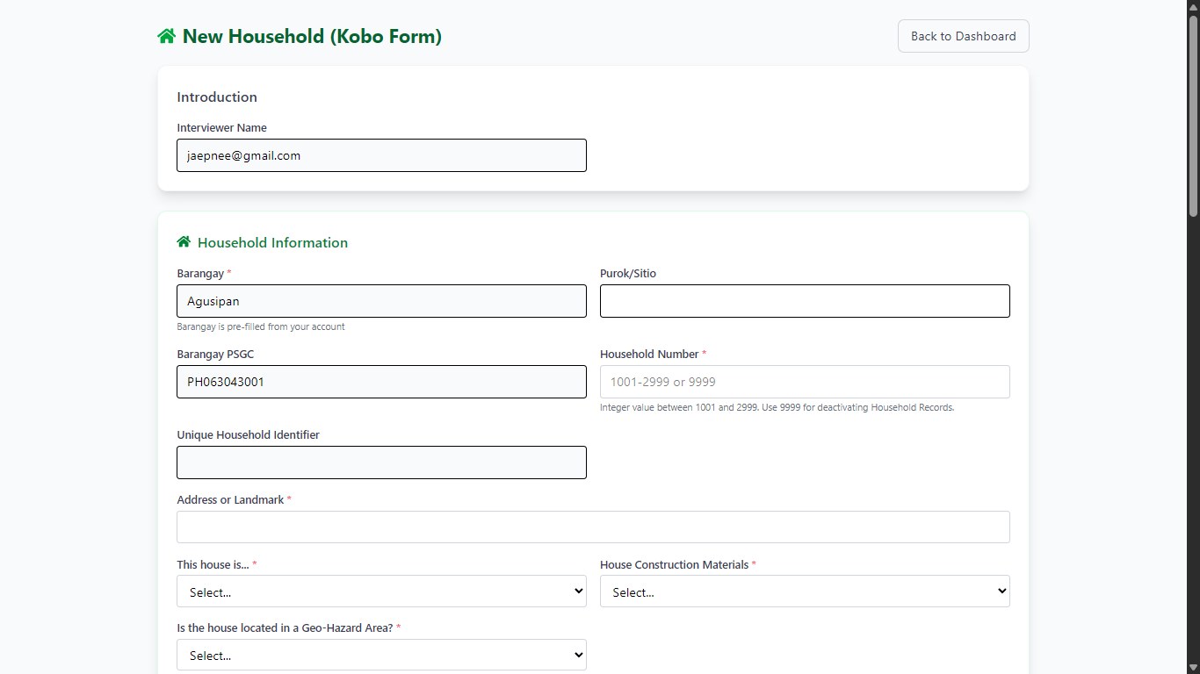This screenshot has height=674, width=1200.
Task: Open the Geo-Hazard Area select box
Action: (x=381, y=655)
